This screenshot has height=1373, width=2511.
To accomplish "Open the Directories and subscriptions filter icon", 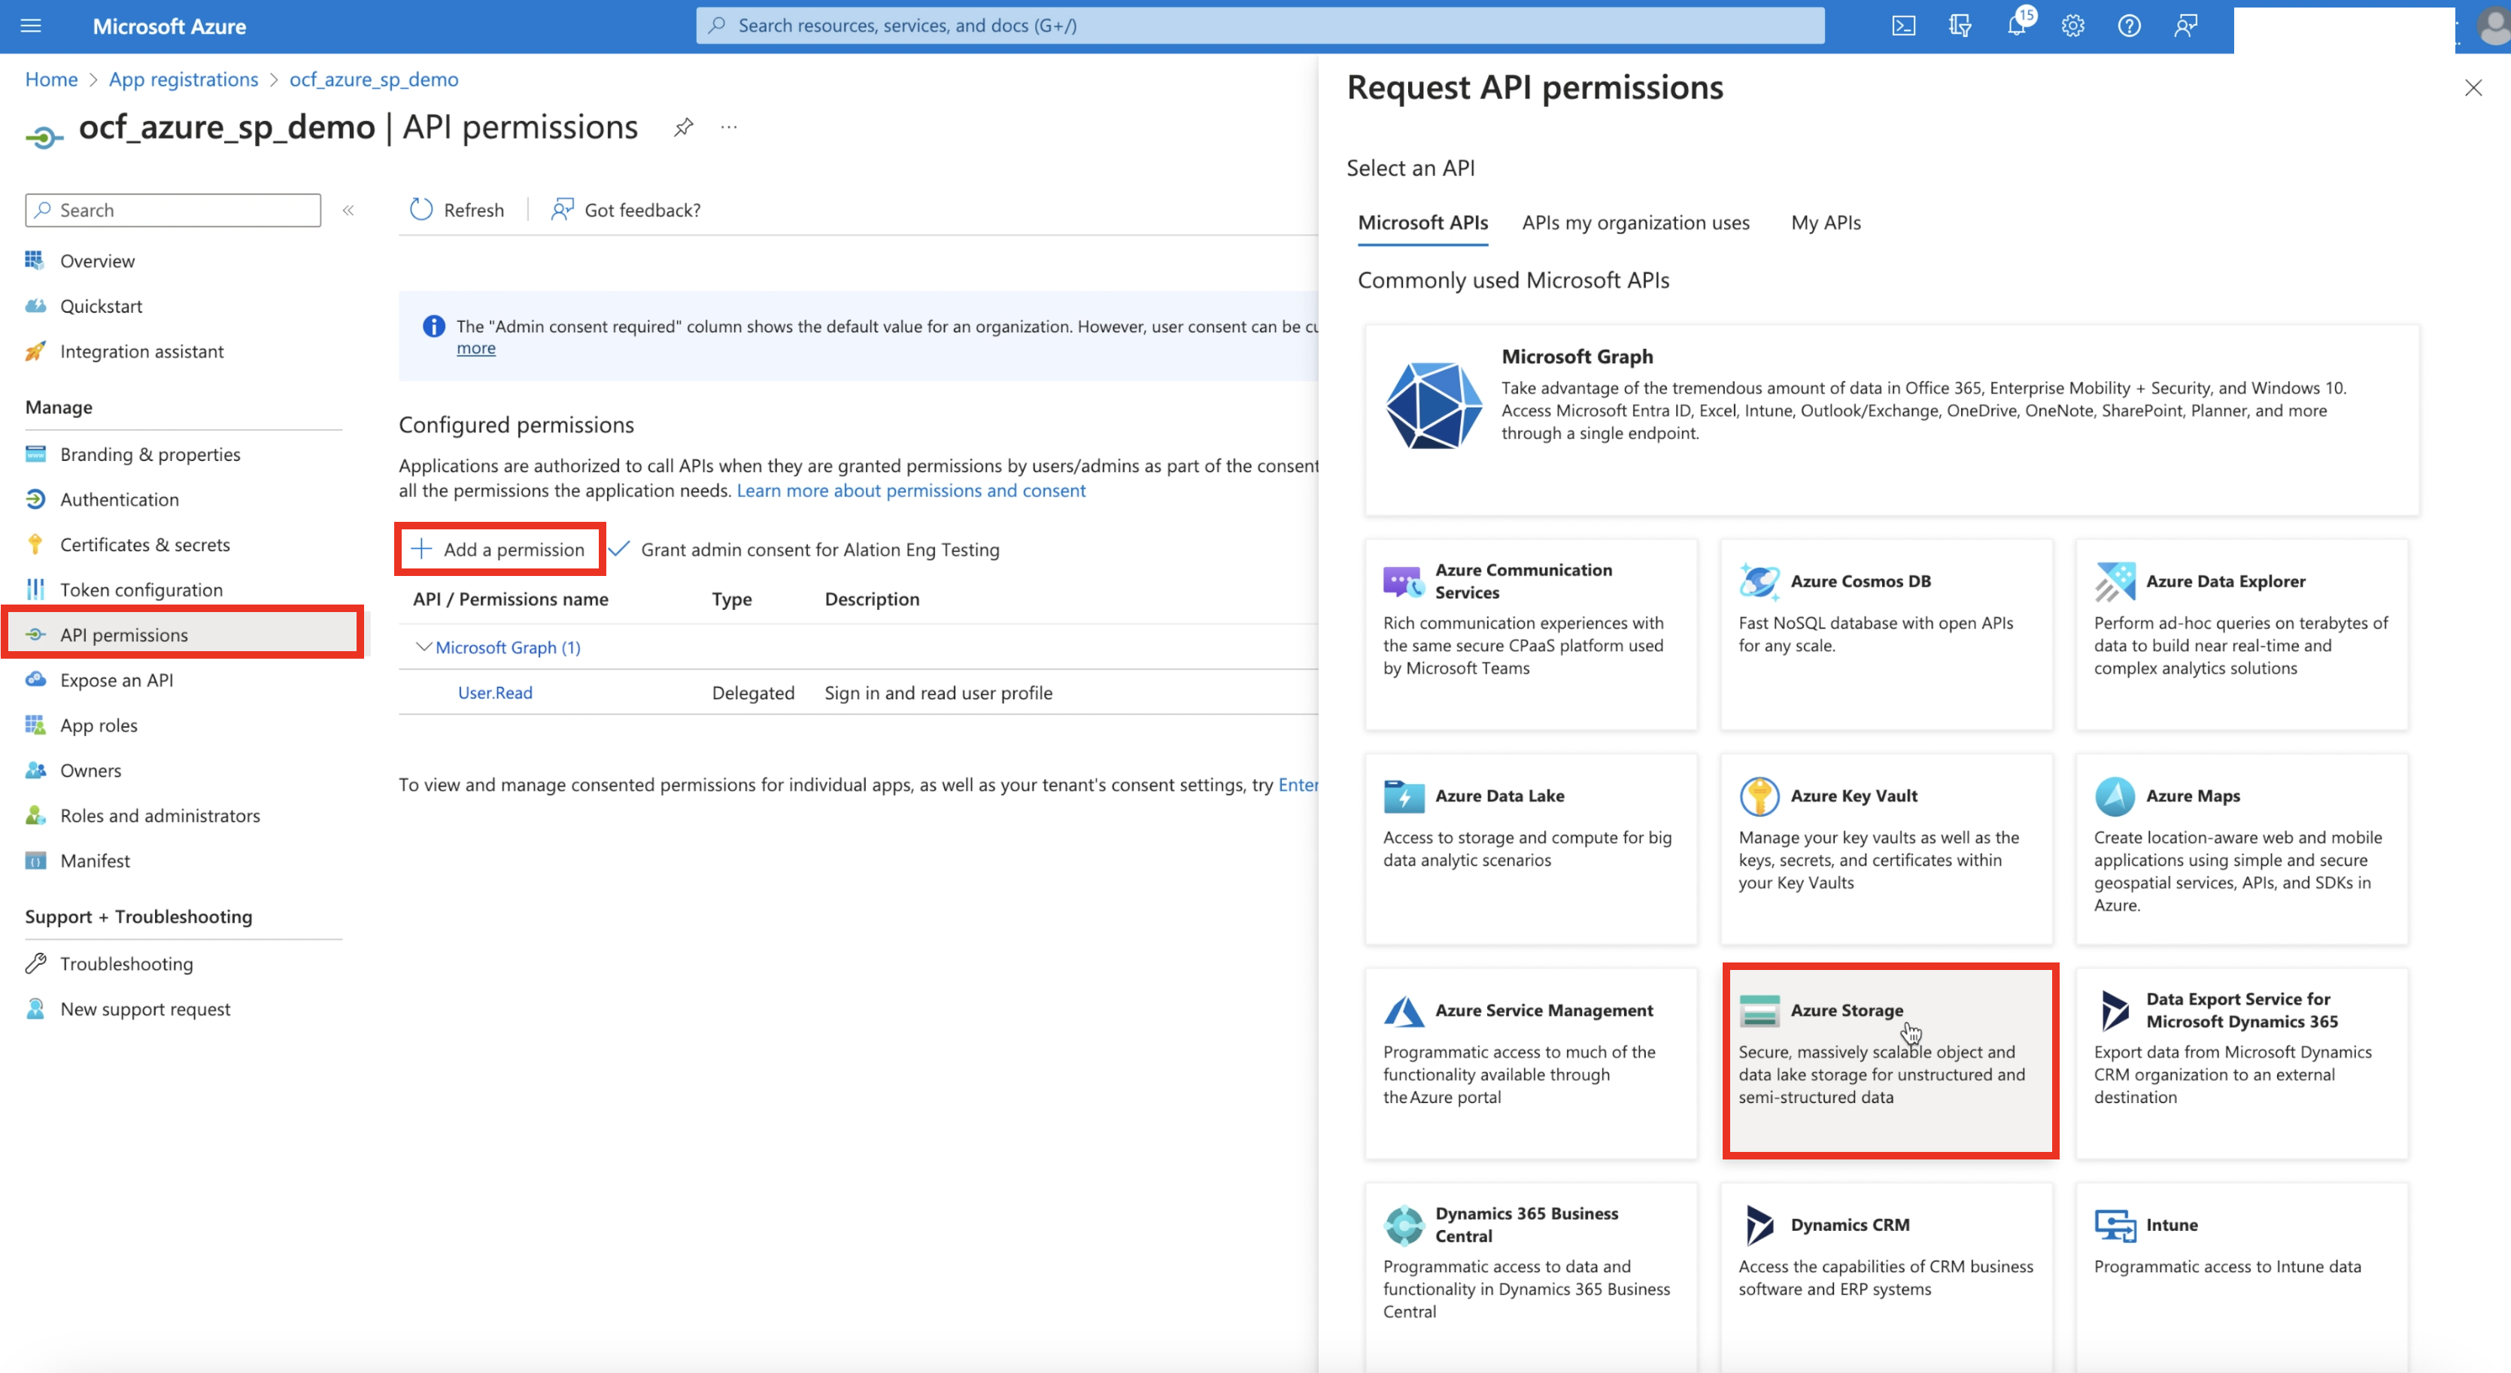I will coord(1960,26).
